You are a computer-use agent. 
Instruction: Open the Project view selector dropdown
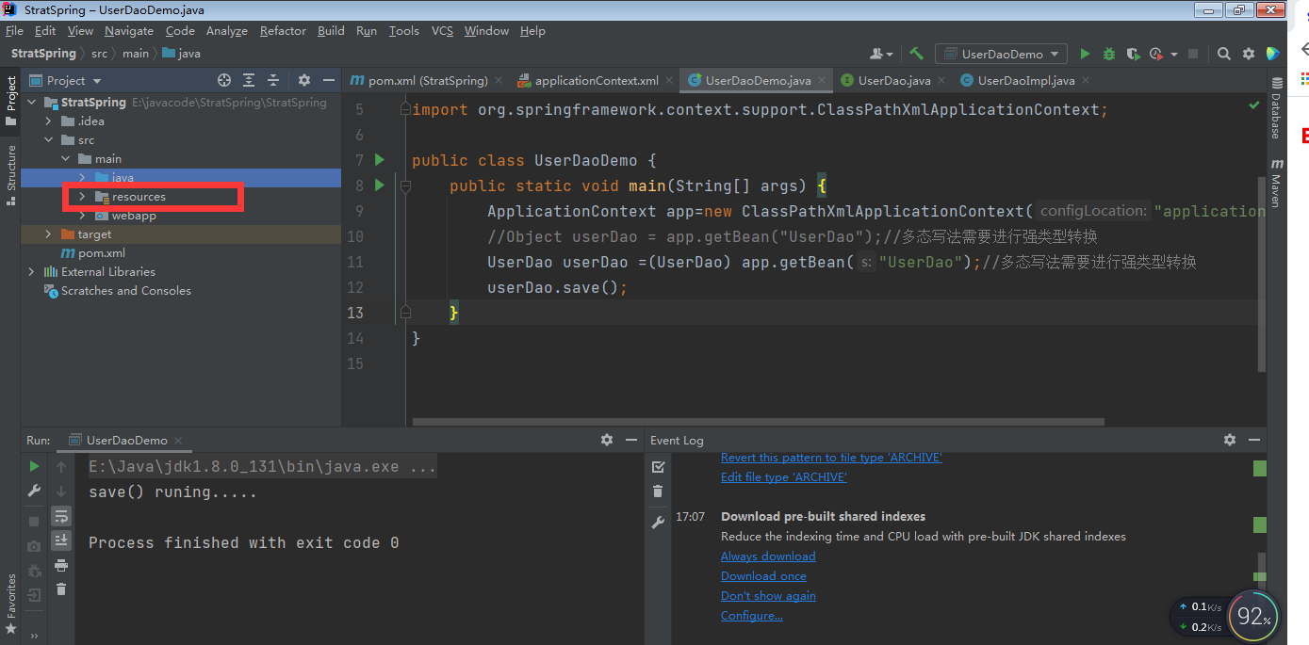[x=65, y=80]
